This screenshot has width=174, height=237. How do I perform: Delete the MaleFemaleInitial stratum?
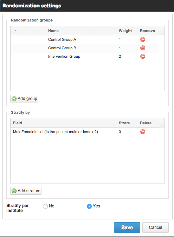(x=143, y=132)
